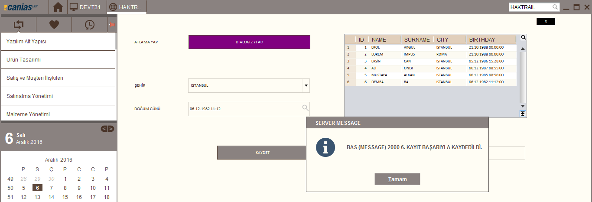The height and width of the screenshot is (202, 592).
Task: Click the KAYDET button
Action: (x=262, y=153)
